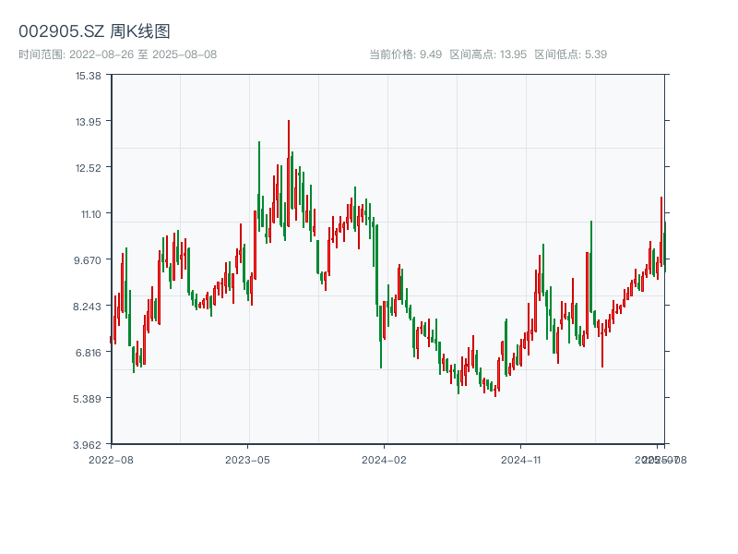
Task: Click the chart title 002905.SZ 周K线图
Action: (94, 31)
